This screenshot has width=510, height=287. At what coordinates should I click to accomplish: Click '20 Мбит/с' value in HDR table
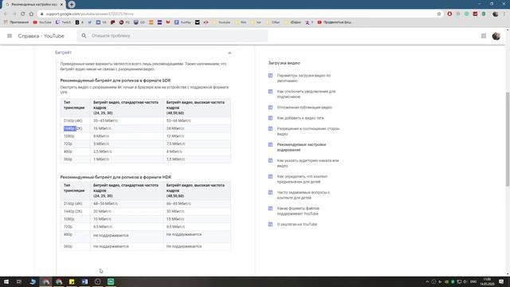[102, 211]
